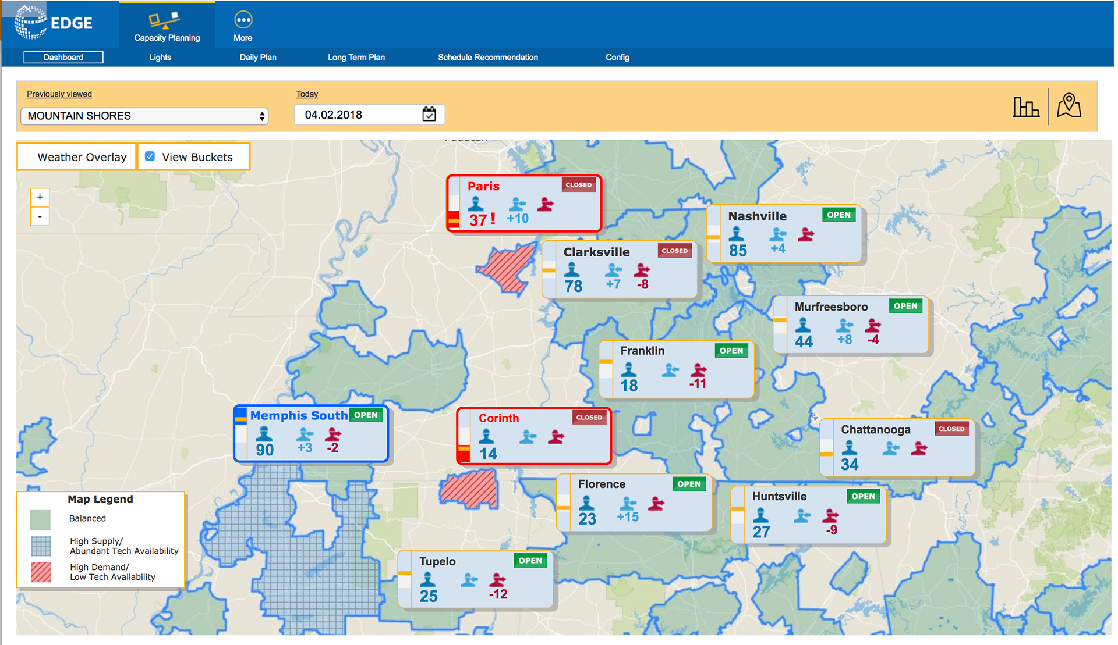Click Franklin red technician icon
The width and height of the screenshot is (1118, 645).
coord(698,370)
